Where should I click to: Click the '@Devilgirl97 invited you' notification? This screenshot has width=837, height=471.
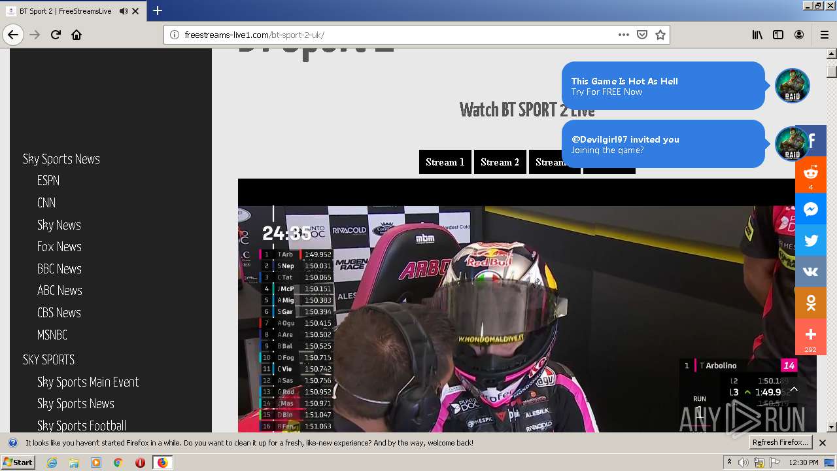663,144
